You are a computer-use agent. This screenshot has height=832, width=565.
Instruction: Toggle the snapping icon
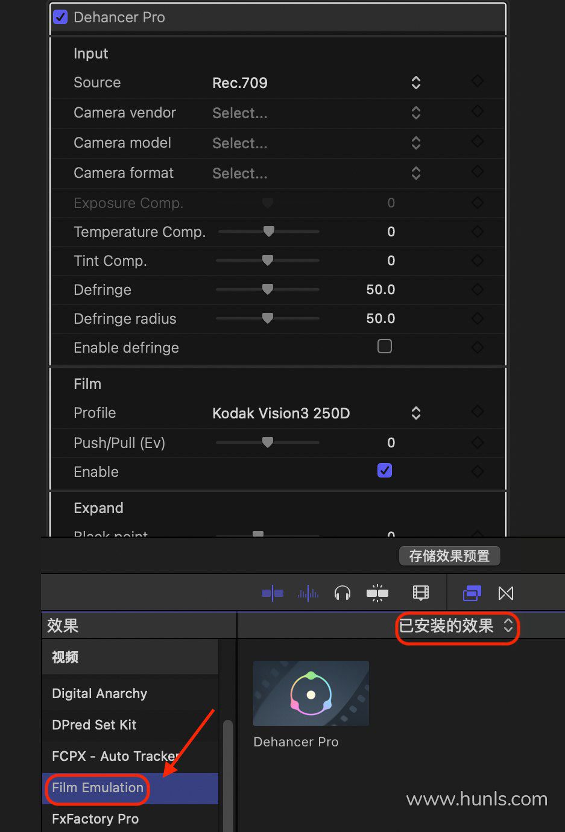pyautogui.click(x=377, y=593)
